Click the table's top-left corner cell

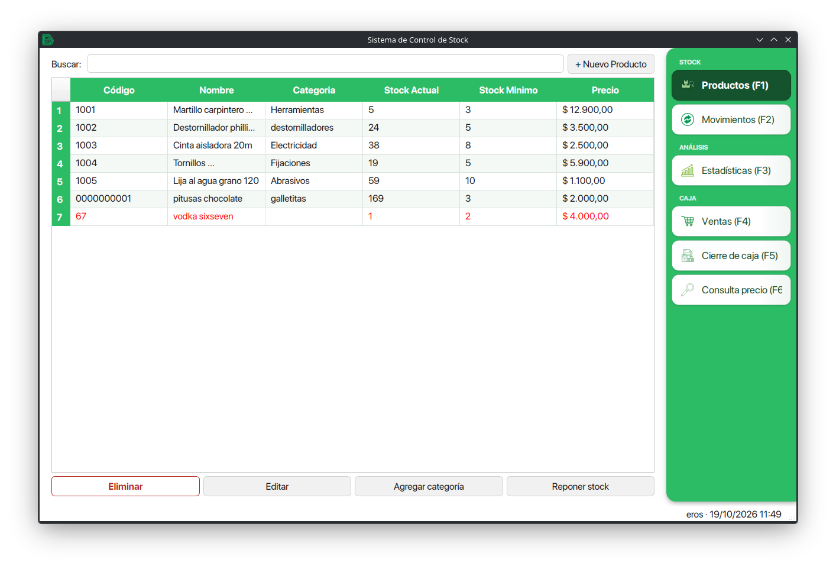[61, 90]
